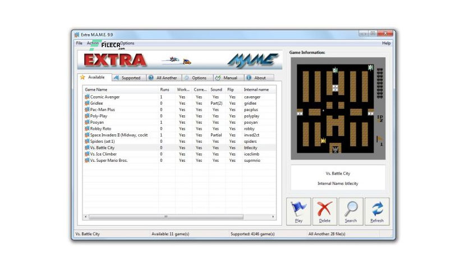Select Spiders (set 1) in the list
469x271 pixels.
coord(102,142)
